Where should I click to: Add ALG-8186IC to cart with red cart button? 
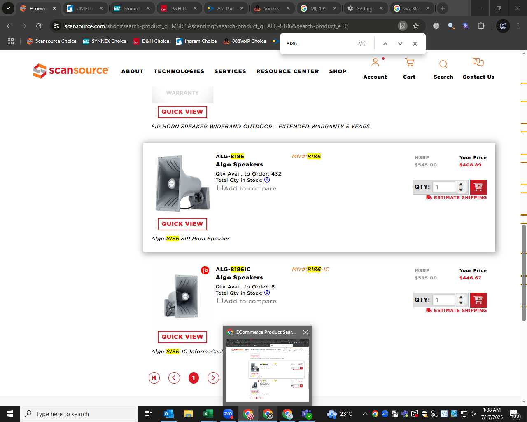point(478,300)
